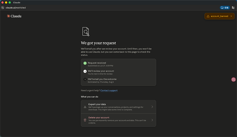Click the claude.ai/restricted URL field
The height and width of the screenshot is (137, 237).
pos(15,8)
